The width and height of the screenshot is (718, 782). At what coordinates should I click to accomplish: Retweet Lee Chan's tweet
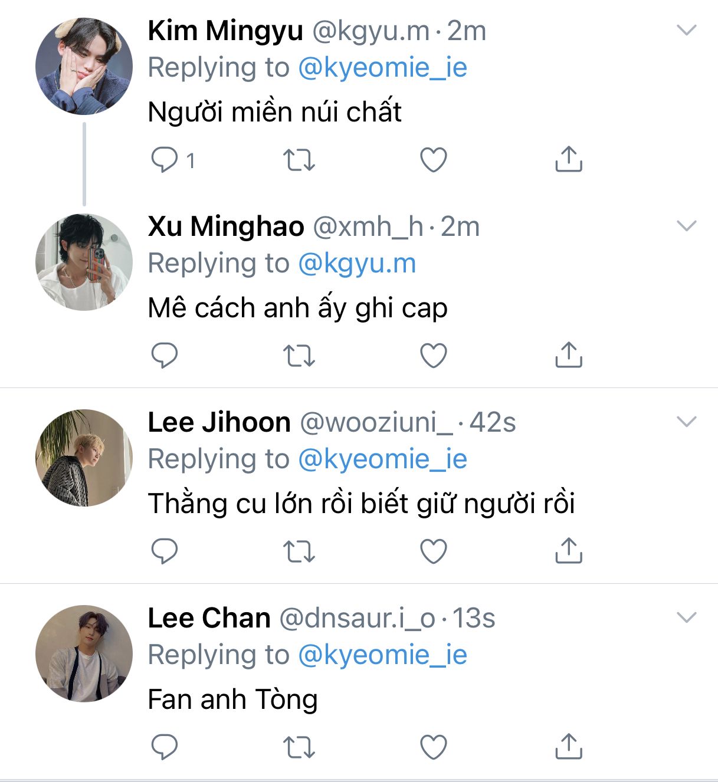click(x=299, y=747)
